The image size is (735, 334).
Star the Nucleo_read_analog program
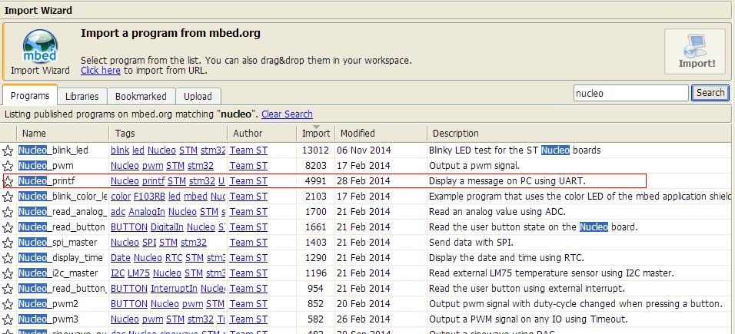[8, 212]
